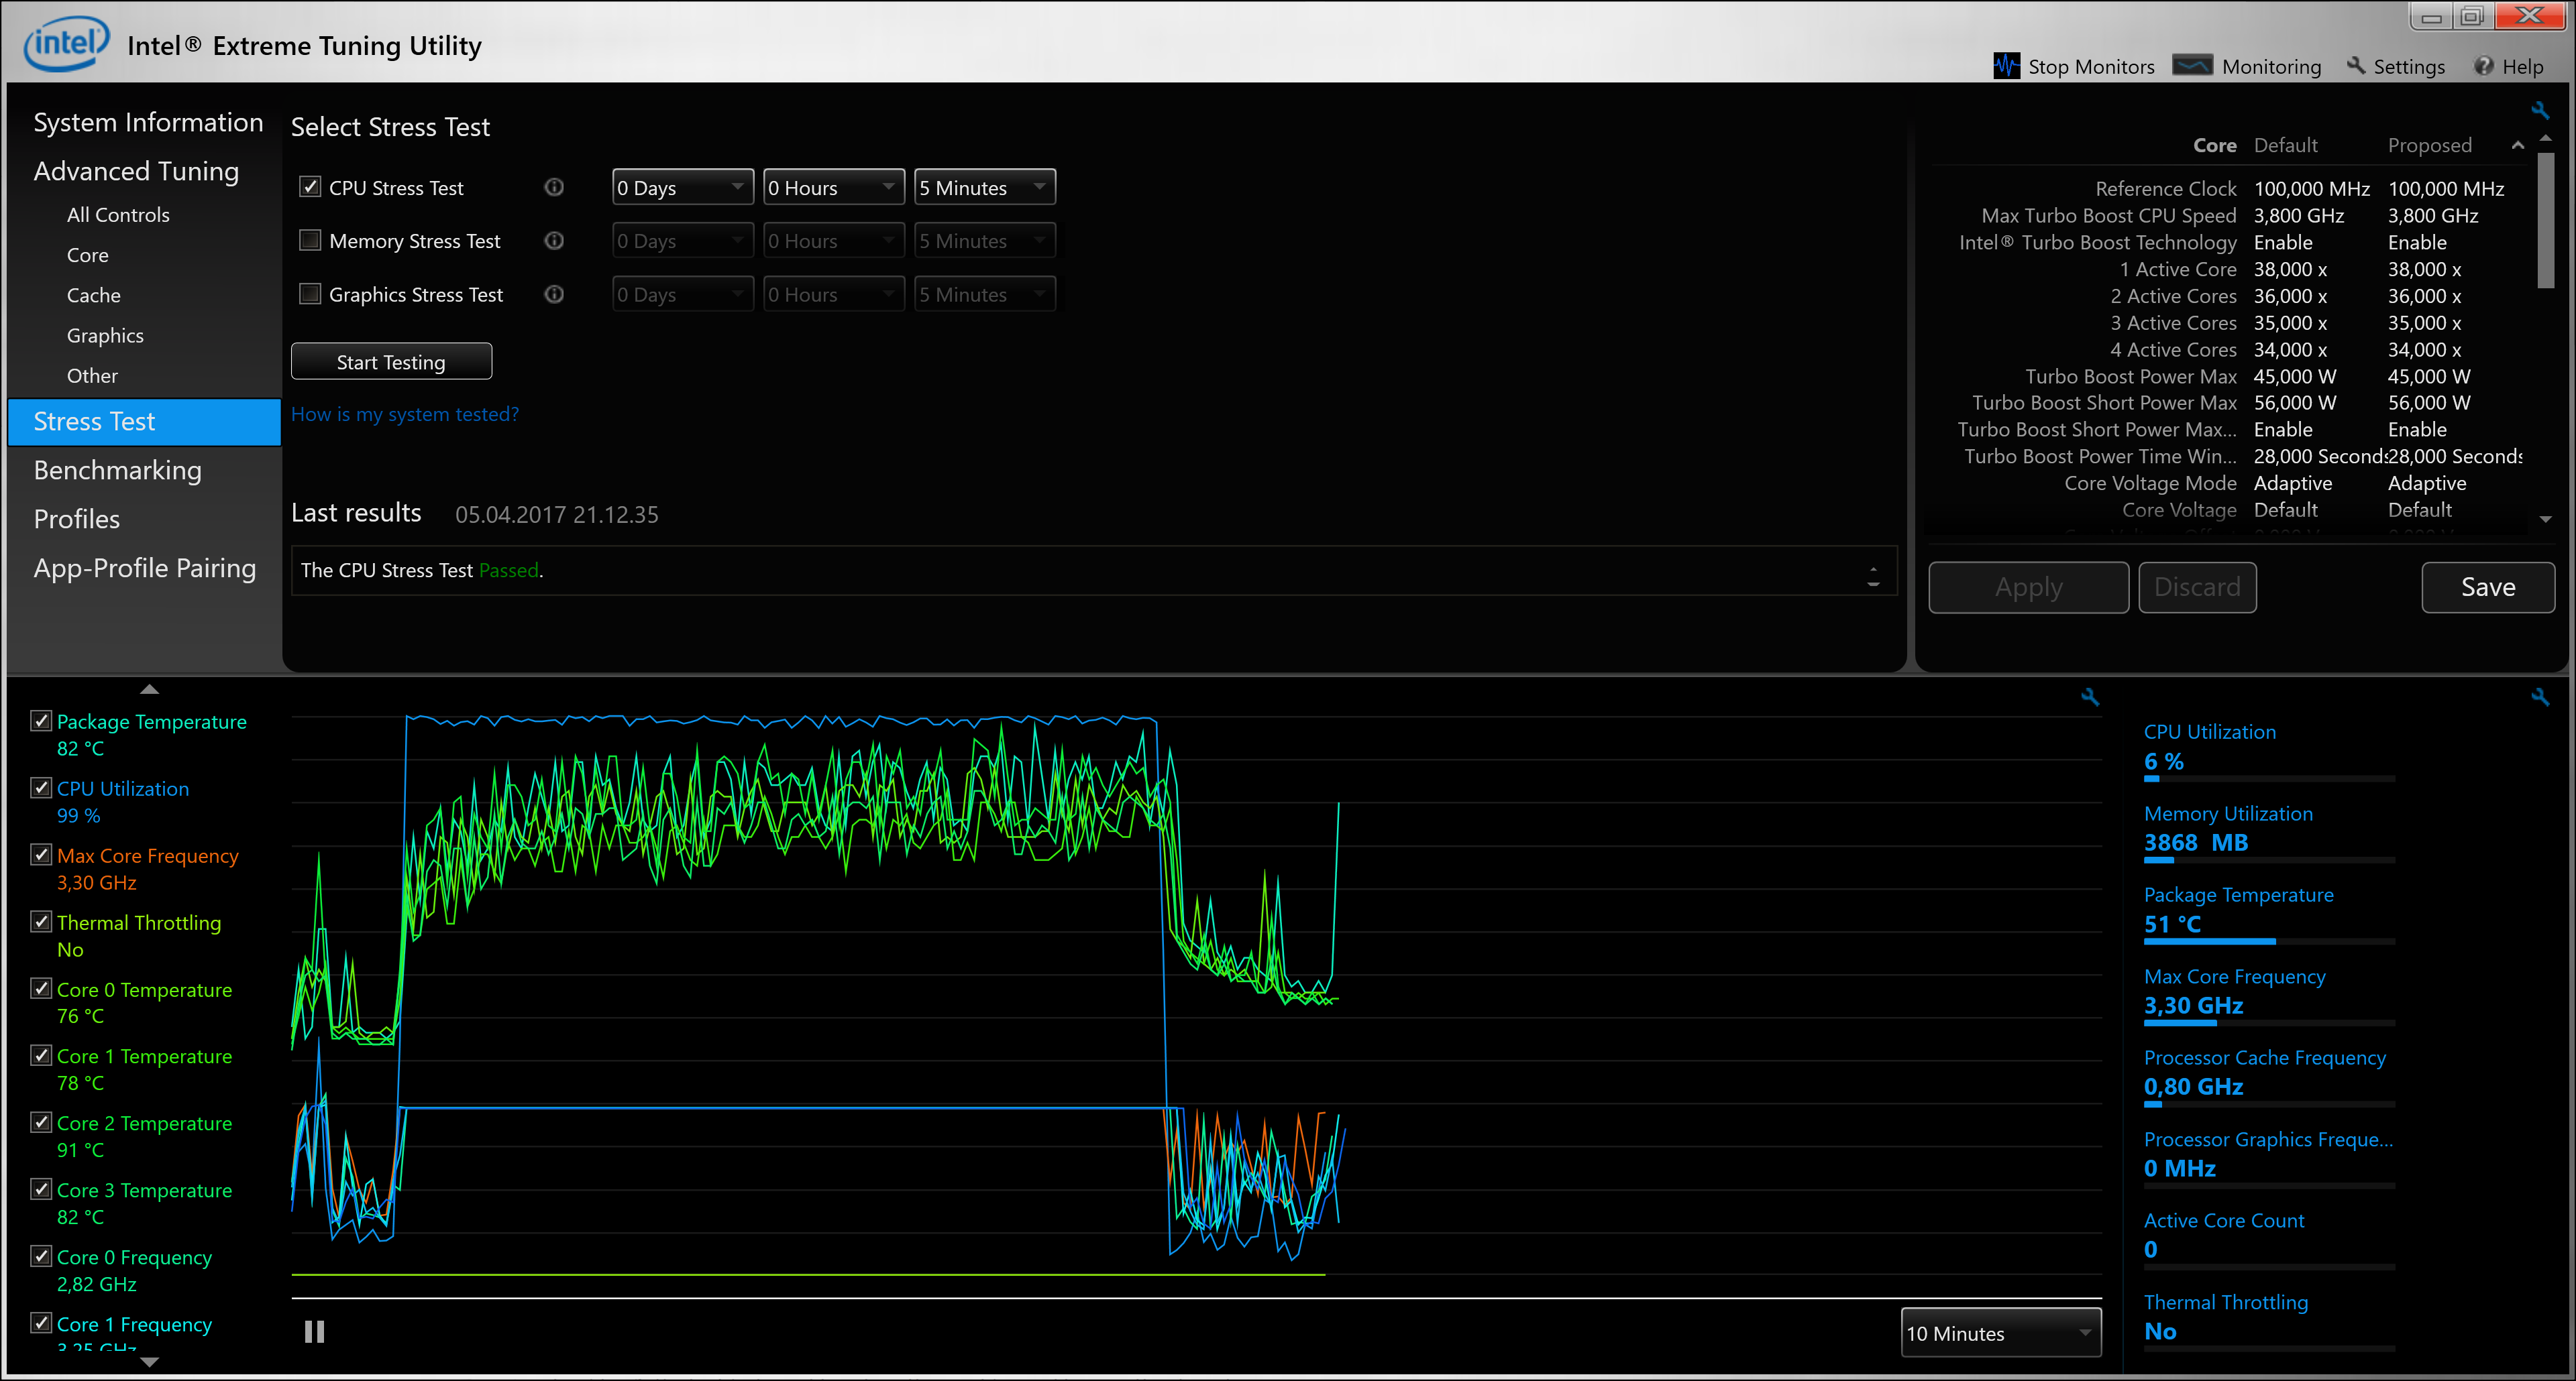The height and width of the screenshot is (1381, 2576).
Task: Toggle Core 0 Temperature monitor checkbox
Action: click(x=41, y=988)
